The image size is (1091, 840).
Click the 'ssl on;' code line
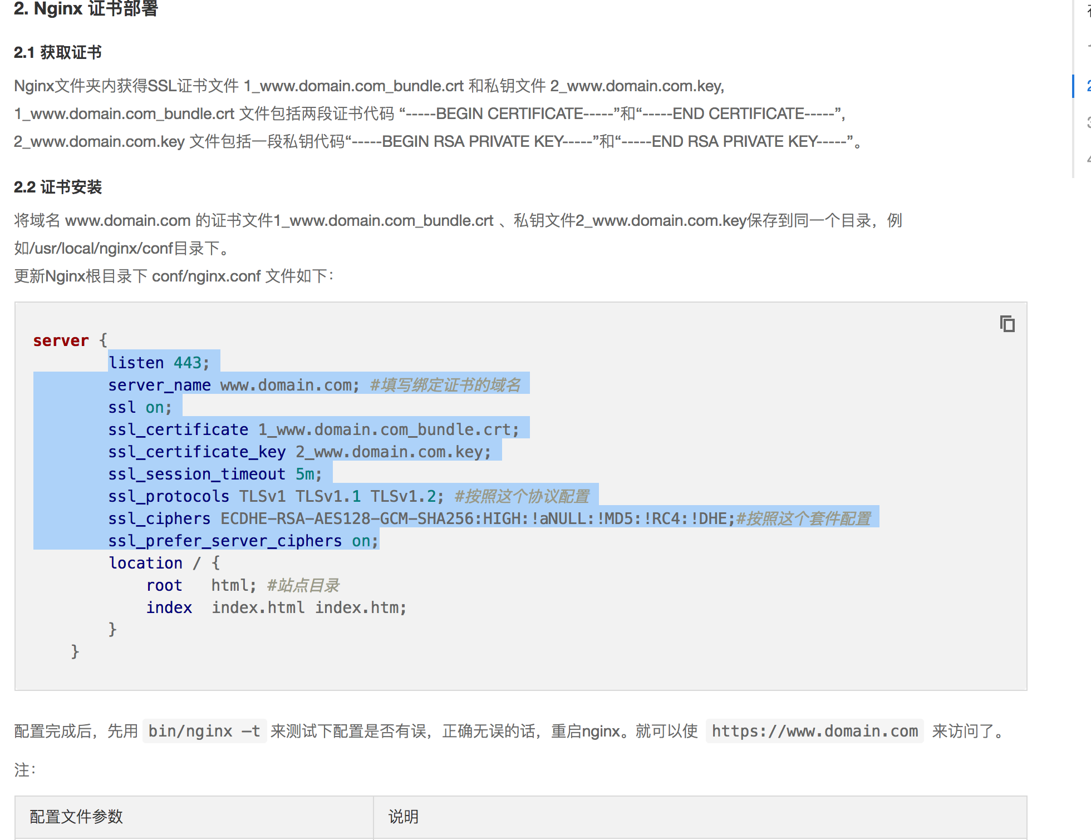click(x=140, y=407)
